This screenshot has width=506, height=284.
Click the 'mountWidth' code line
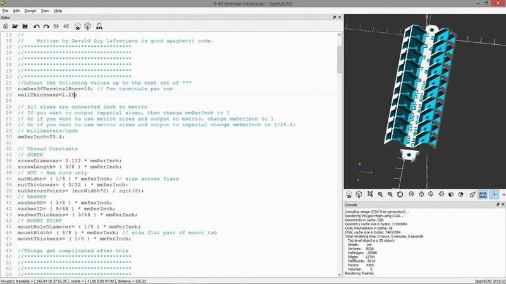(x=117, y=232)
